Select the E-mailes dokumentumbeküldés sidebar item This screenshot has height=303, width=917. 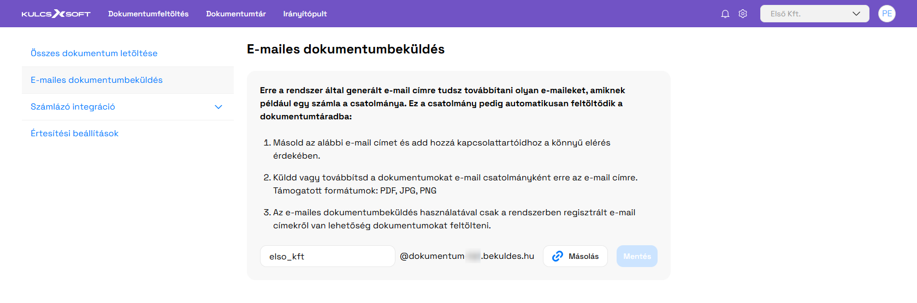pos(97,80)
